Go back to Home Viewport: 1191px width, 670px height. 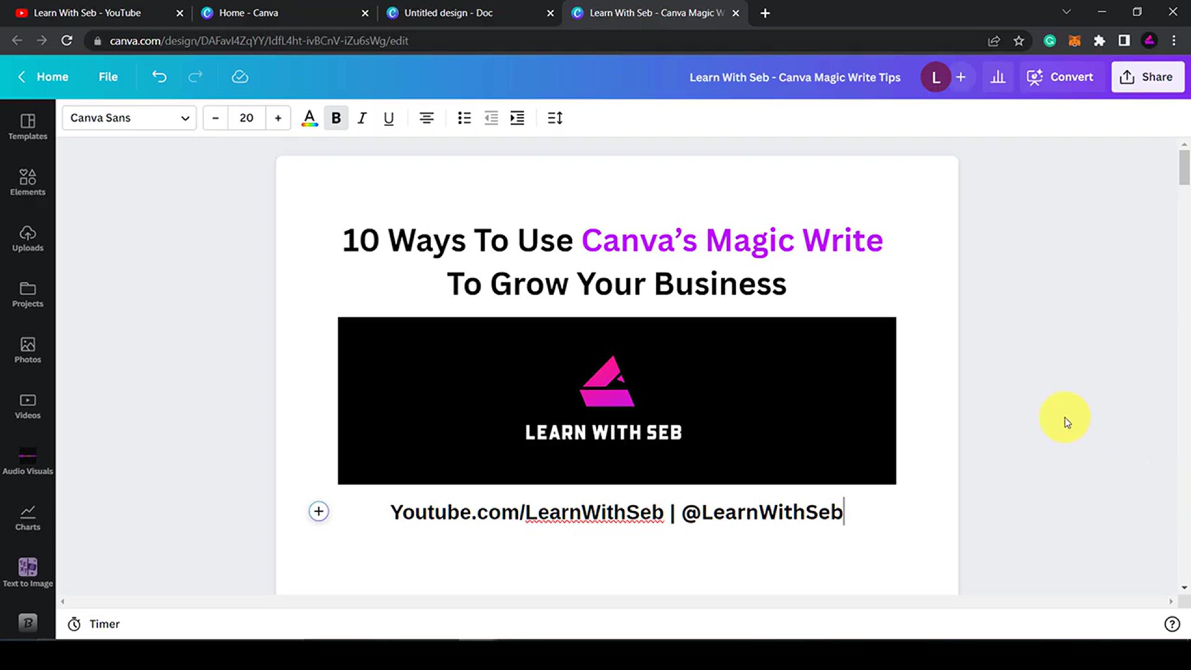click(x=43, y=77)
